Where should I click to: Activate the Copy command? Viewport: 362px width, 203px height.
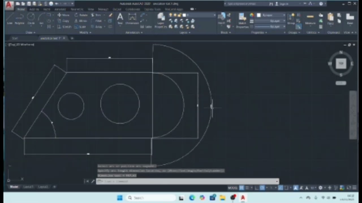pos(64,21)
